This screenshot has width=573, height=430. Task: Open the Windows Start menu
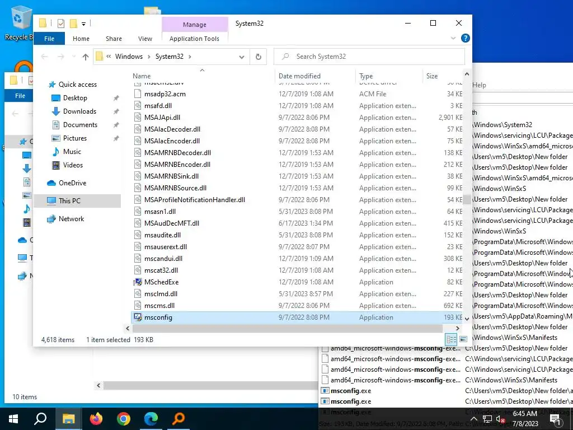tap(13, 419)
